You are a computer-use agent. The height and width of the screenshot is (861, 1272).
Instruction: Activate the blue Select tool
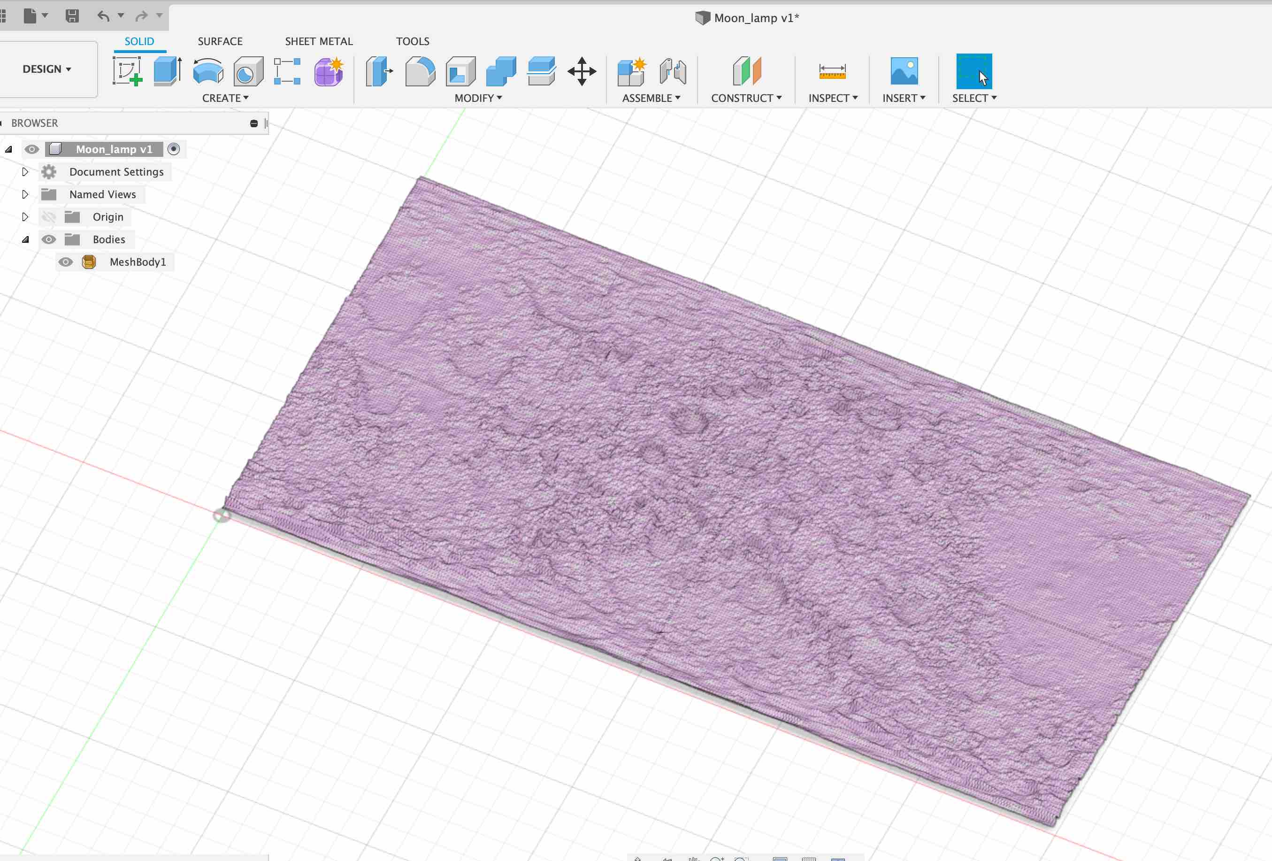973,71
